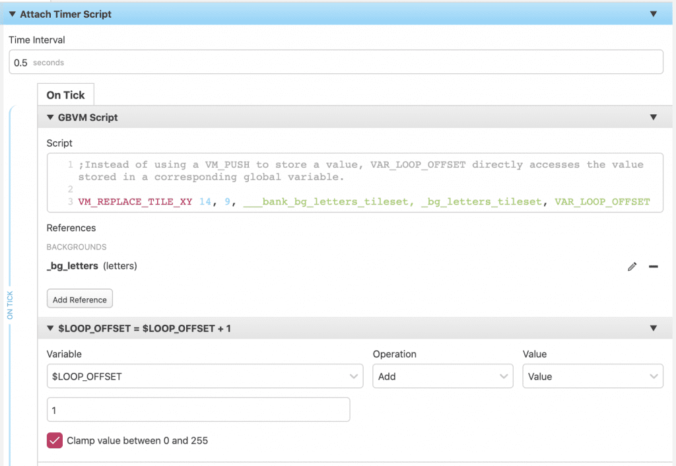
Task: Open the $LOOP_OFFSET event options menu
Action: click(653, 329)
